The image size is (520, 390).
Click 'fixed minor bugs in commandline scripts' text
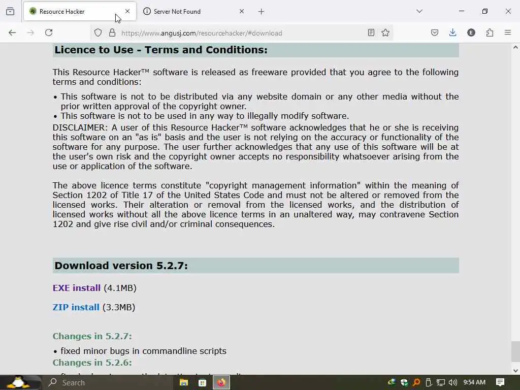tap(143, 351)
